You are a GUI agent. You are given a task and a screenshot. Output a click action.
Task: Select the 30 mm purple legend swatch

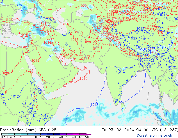coord(63,134)
